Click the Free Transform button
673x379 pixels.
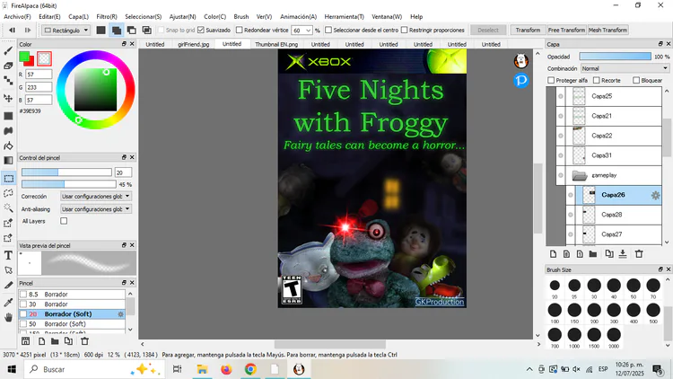566,30
